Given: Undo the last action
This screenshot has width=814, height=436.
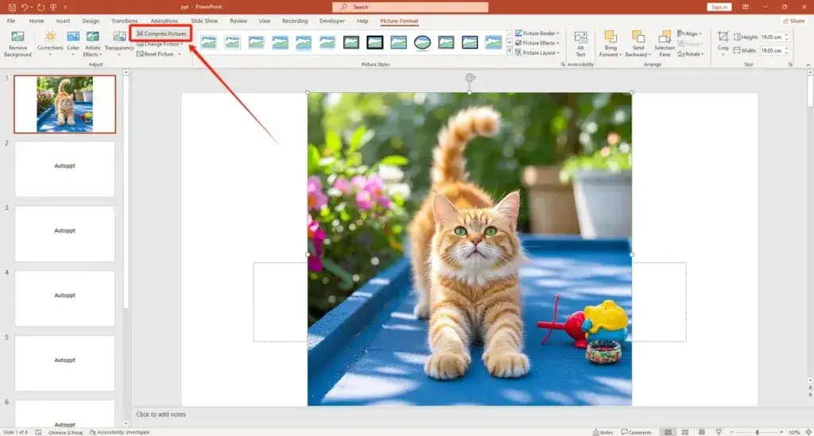Looking at the screenshot, I should click(x=24, y=7).
